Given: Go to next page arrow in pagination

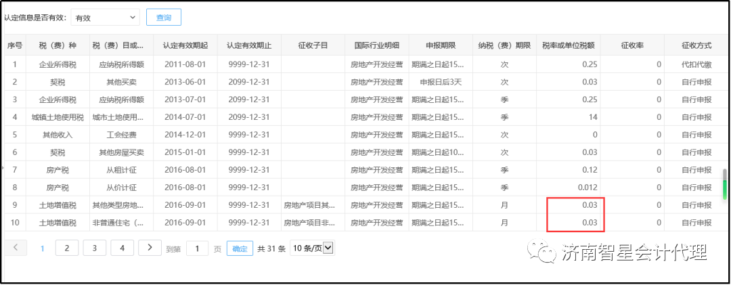Looking at the screenshot, I should (150, 248).
